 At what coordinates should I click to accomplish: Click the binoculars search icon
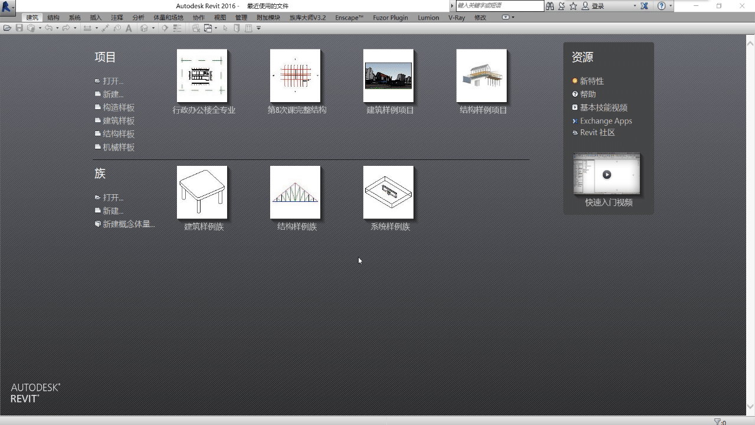coord(550,6)
